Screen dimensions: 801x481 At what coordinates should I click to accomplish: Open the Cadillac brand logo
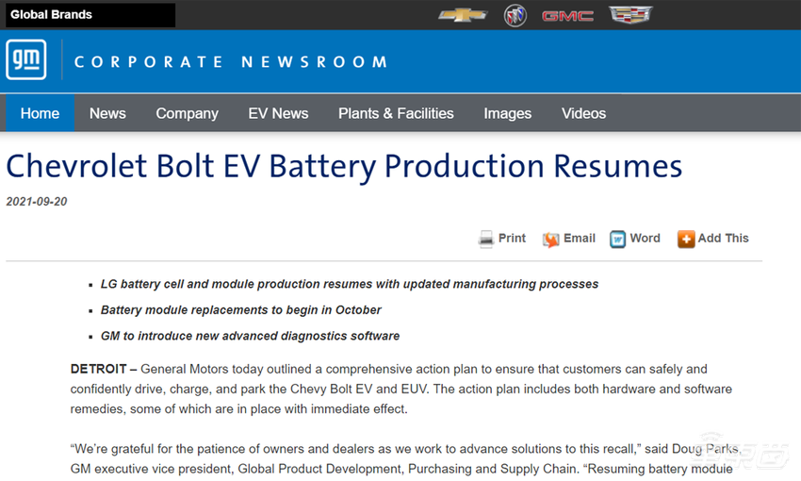[630, 15]
